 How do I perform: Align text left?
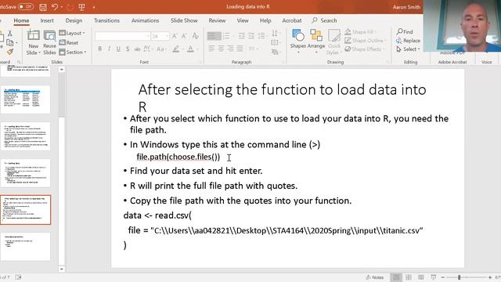[x=211, y=49]
